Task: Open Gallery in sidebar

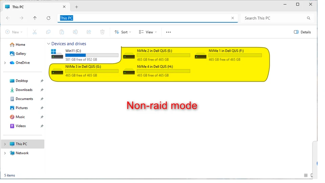Action: point(21,54)
